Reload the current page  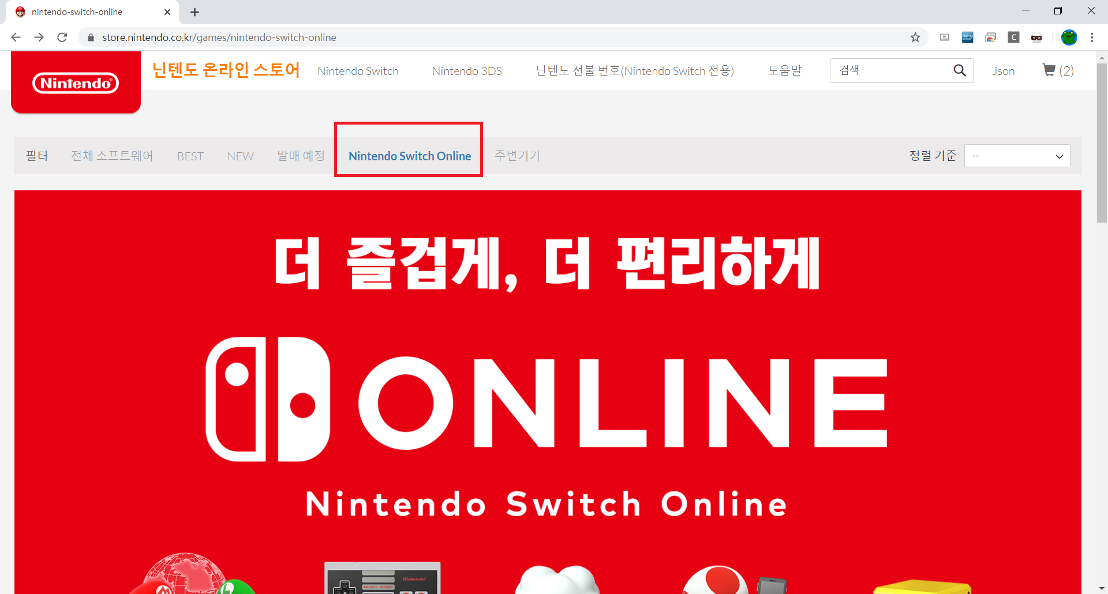pos(62,37)
